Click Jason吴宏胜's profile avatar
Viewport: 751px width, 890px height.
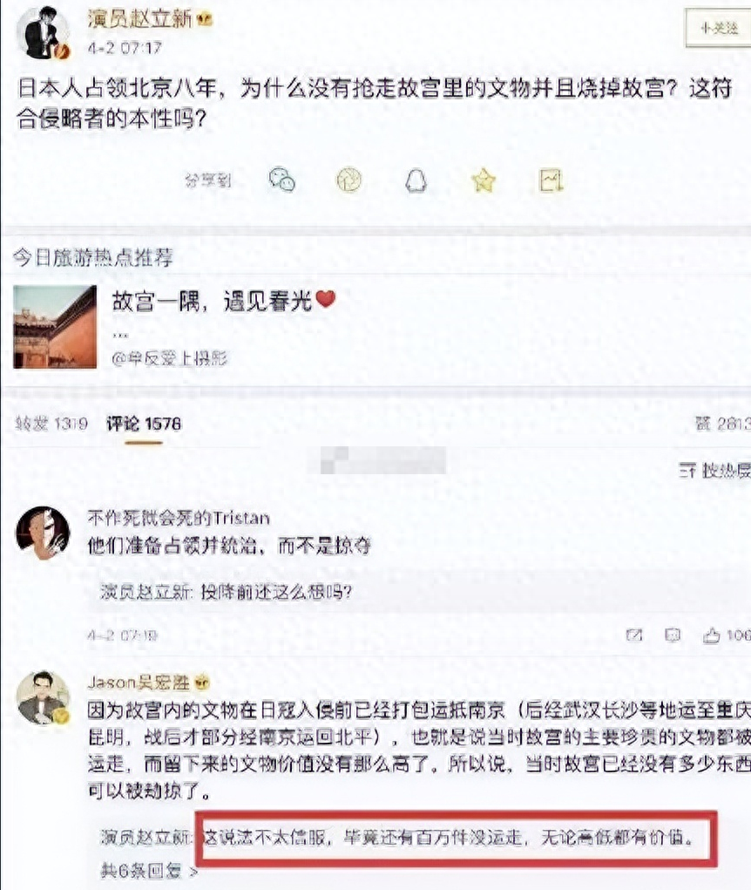43,698
